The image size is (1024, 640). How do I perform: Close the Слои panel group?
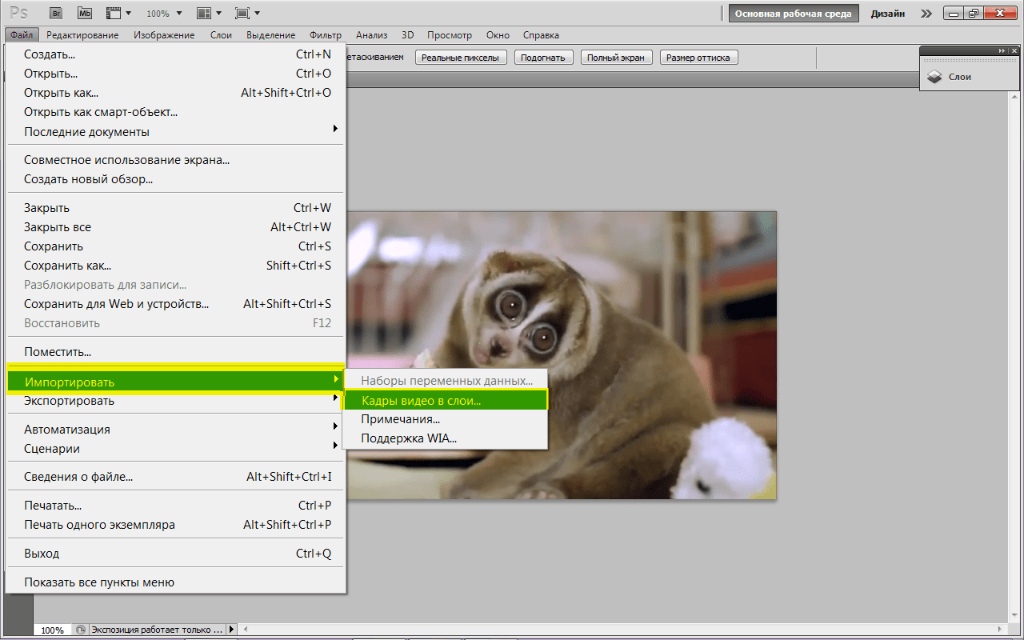tap(1014, 51)
